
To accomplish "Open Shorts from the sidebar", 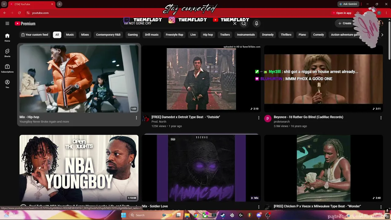I will [7, 53].
